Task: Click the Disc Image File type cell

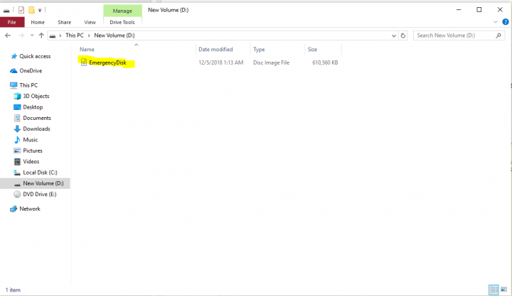Action: [x=272, y=62]
